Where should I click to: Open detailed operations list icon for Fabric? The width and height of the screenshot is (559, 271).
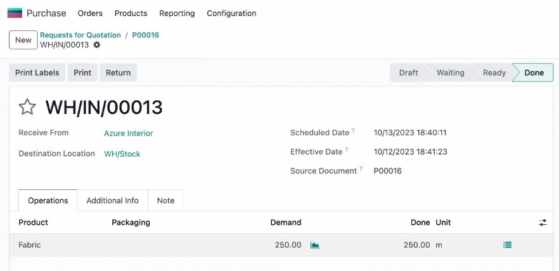click(507, 245)
